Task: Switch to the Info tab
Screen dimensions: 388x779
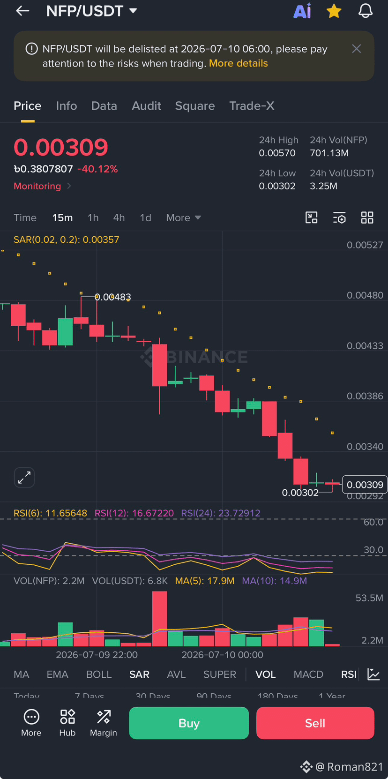Action: click(x=67, y=106)
